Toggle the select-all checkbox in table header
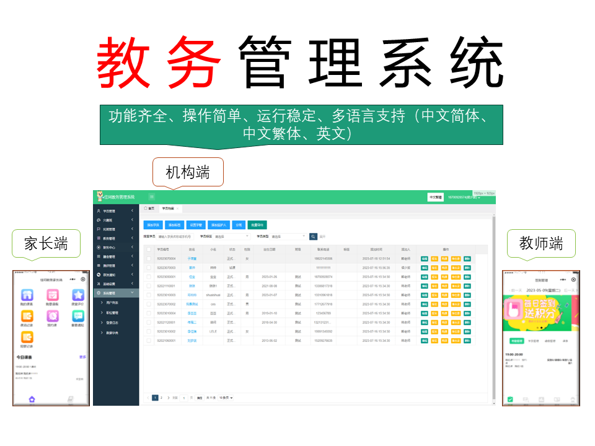Viewport: 595px width, 446px height. coord(149,250)
